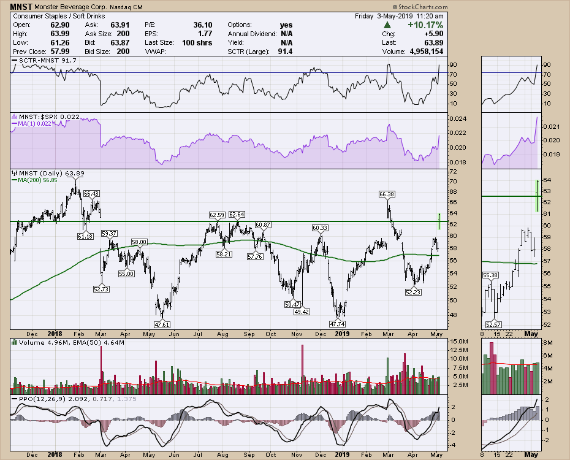
Task: Click the 66.38 price high label
Action: pyautogui.click(x=387, y=194)
